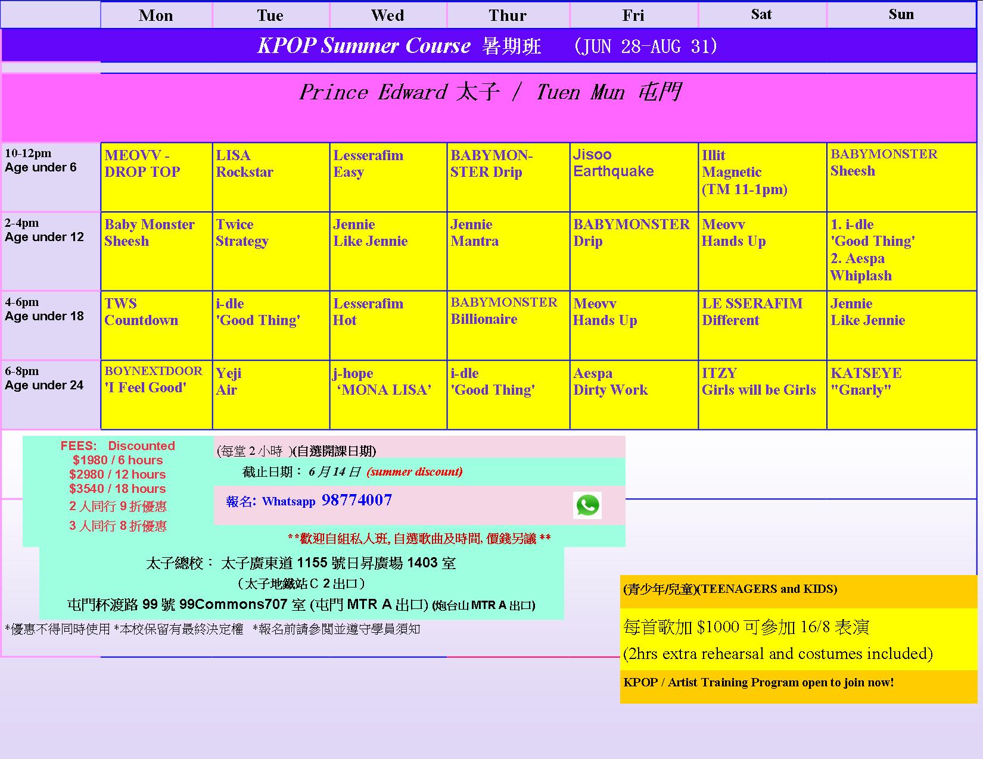The image size is (983, 759).
Task: Click the 每首歌加 $1000 performance offer
Action: pyautogui.click(x=746, y=627)
